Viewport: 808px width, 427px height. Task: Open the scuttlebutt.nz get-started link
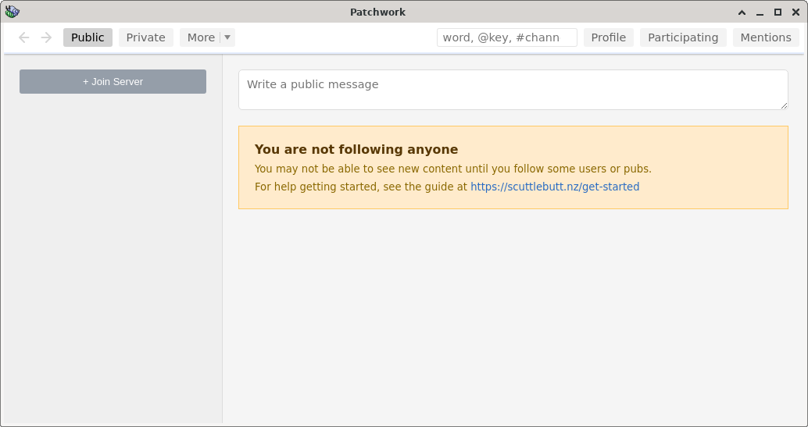click(x=555, y=187)
